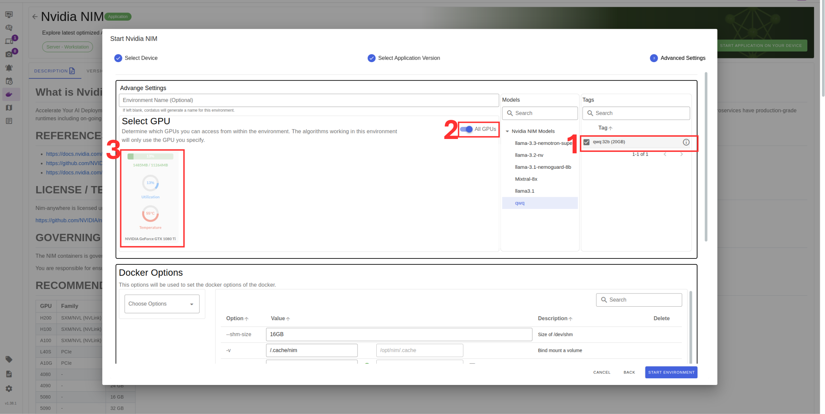Click previous page arrow in Tags pagination
Viewport: 825px width, 414px height.
(665, 154)
